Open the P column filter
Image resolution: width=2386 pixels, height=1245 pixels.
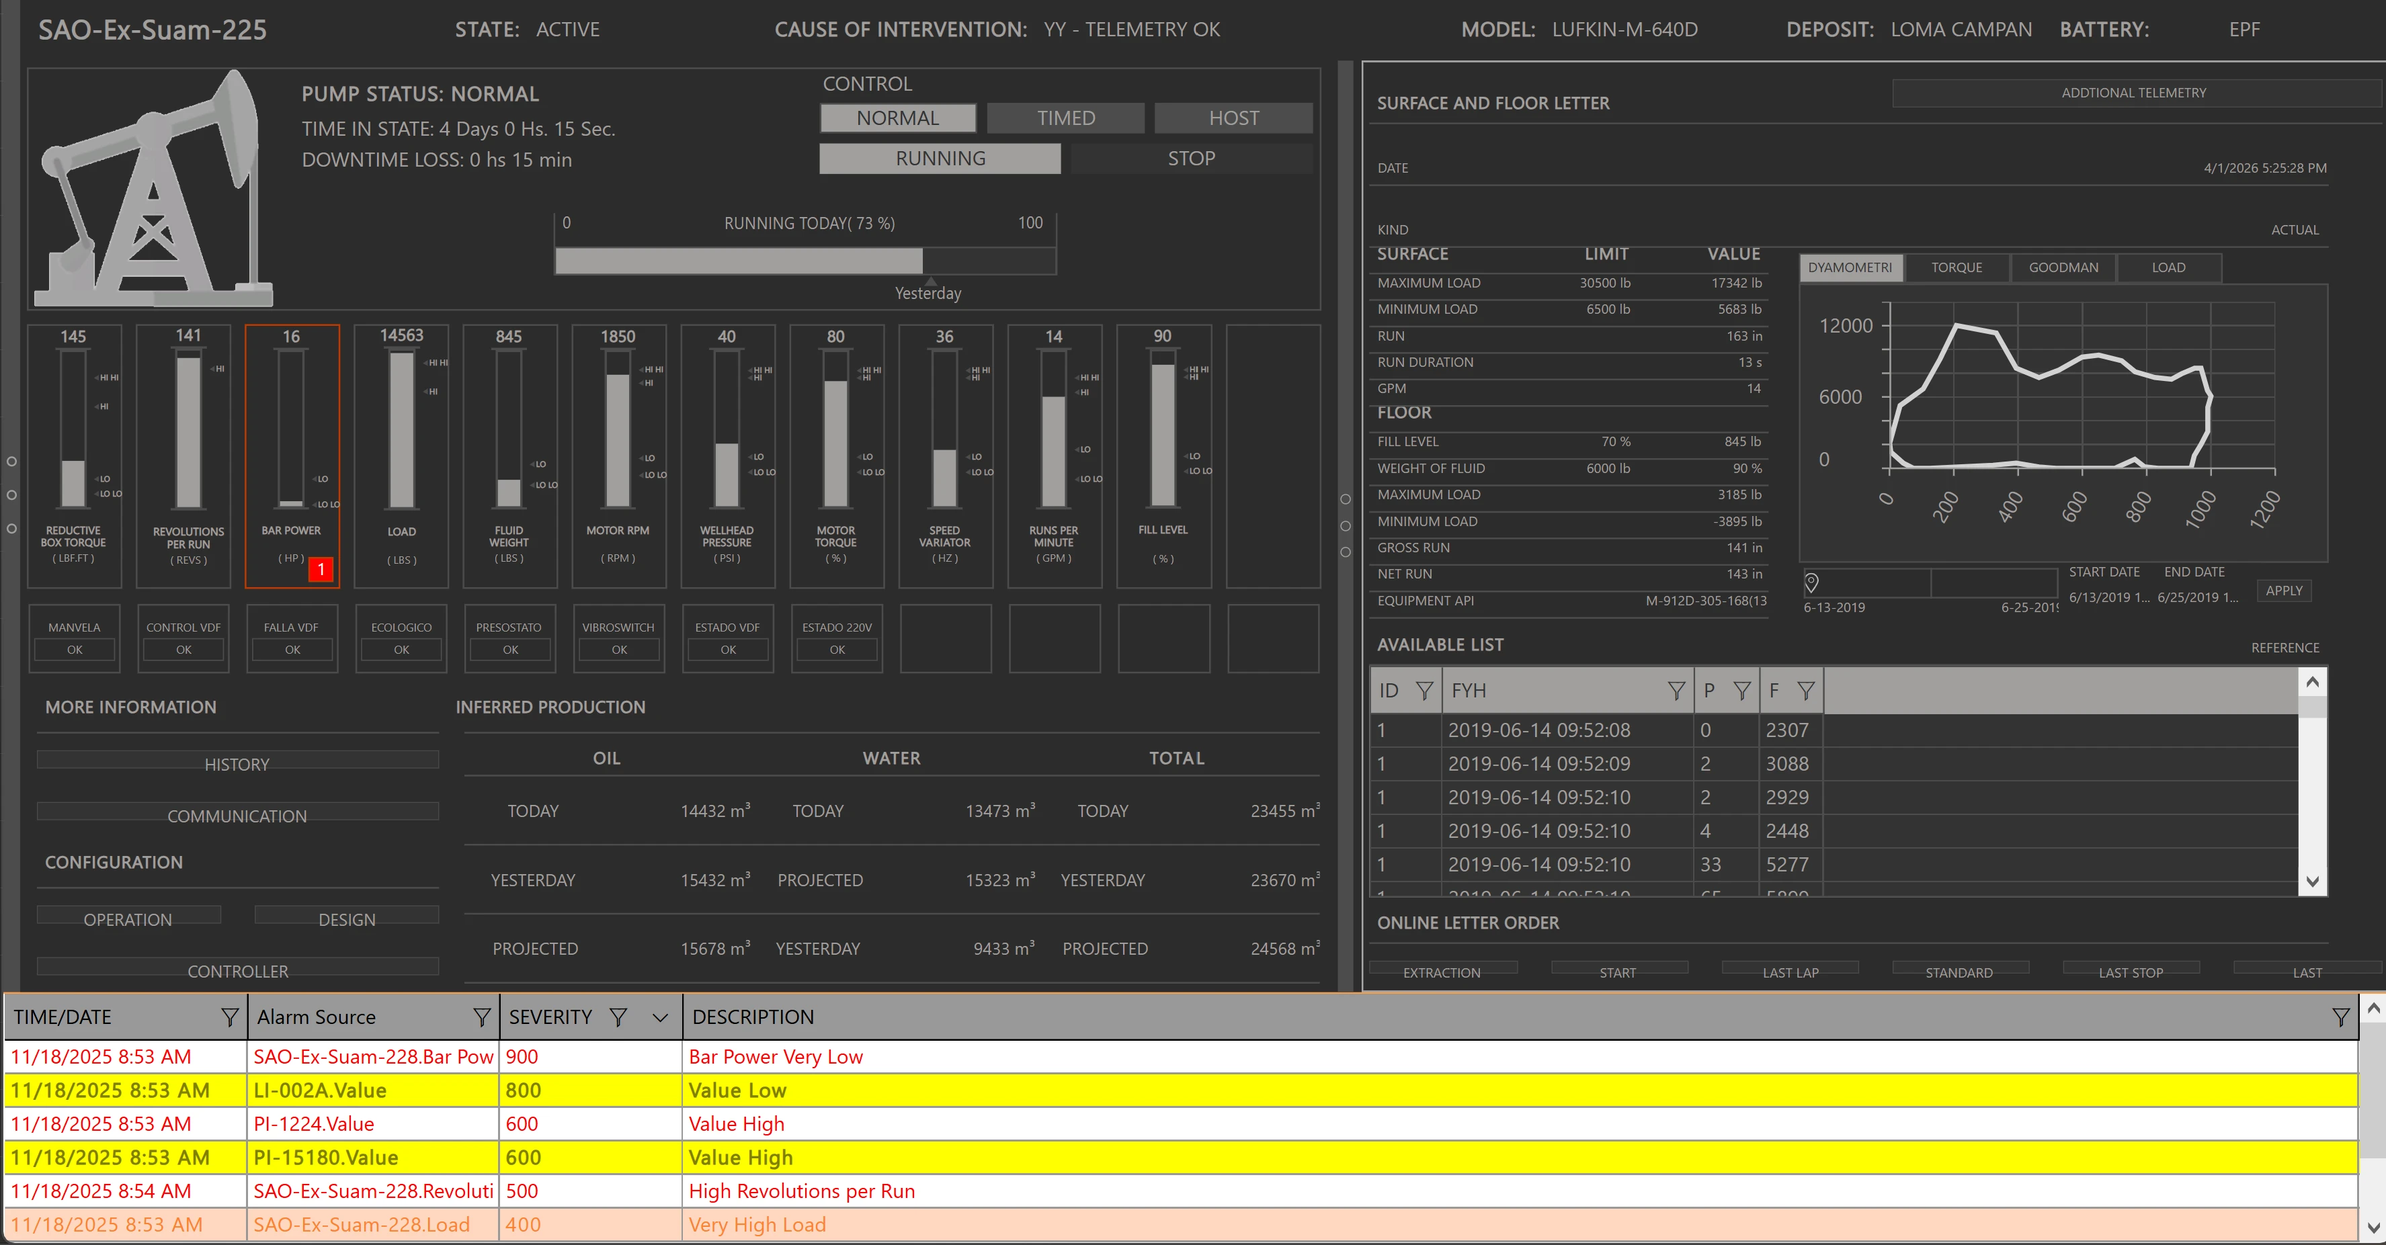[x=1741, y=691]
